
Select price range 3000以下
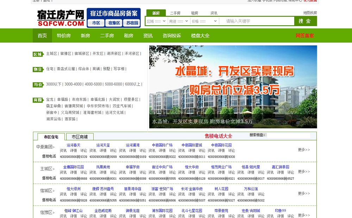[x=54, y=84]
